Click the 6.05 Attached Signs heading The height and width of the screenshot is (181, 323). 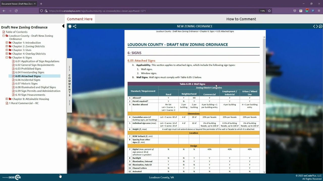point(141,61)
